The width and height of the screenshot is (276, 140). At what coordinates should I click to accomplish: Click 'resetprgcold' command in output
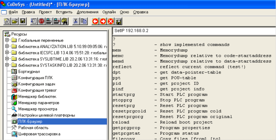click(x=129, y=111)
